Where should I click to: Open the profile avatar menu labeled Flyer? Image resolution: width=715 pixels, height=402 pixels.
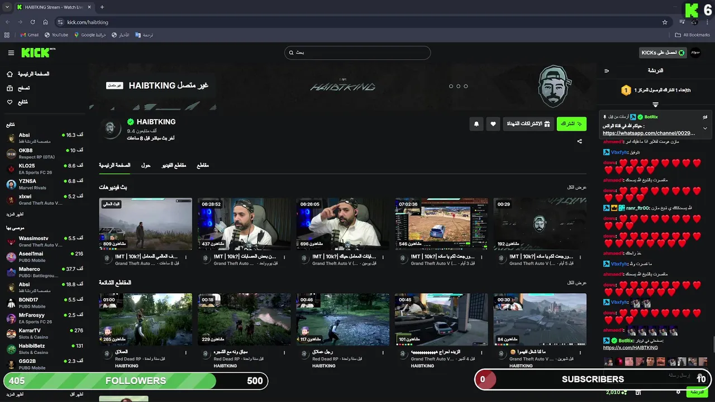pyautogui.click(x=695, y=52)
